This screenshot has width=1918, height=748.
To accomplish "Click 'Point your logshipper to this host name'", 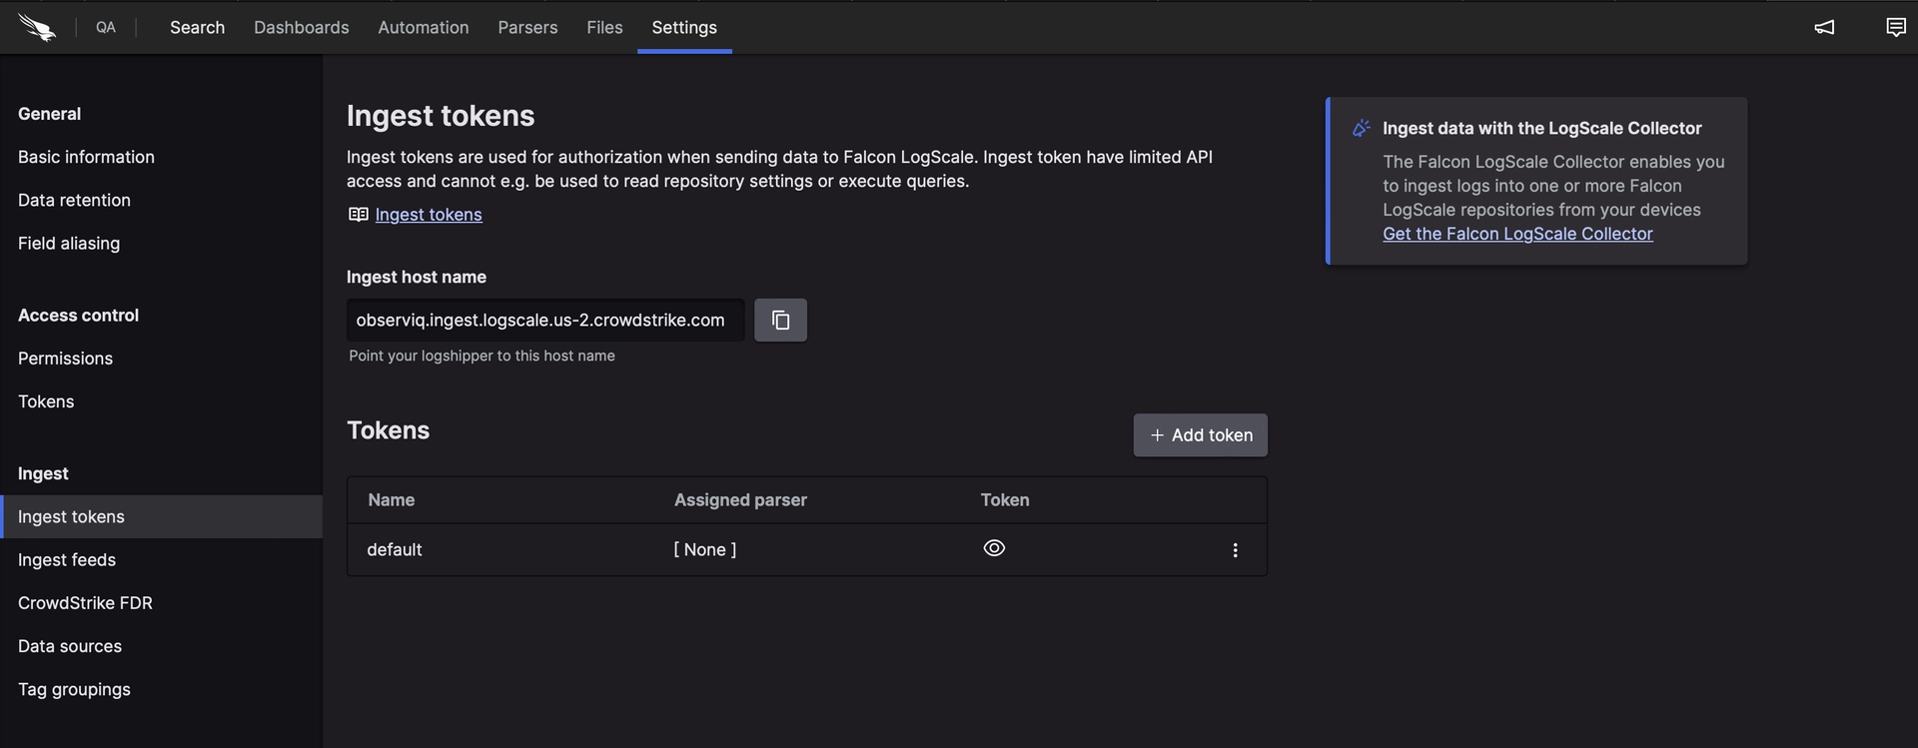I will 481,356.
